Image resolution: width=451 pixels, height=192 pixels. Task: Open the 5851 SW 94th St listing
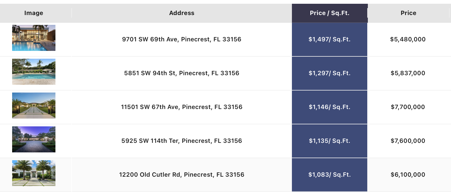182,73
